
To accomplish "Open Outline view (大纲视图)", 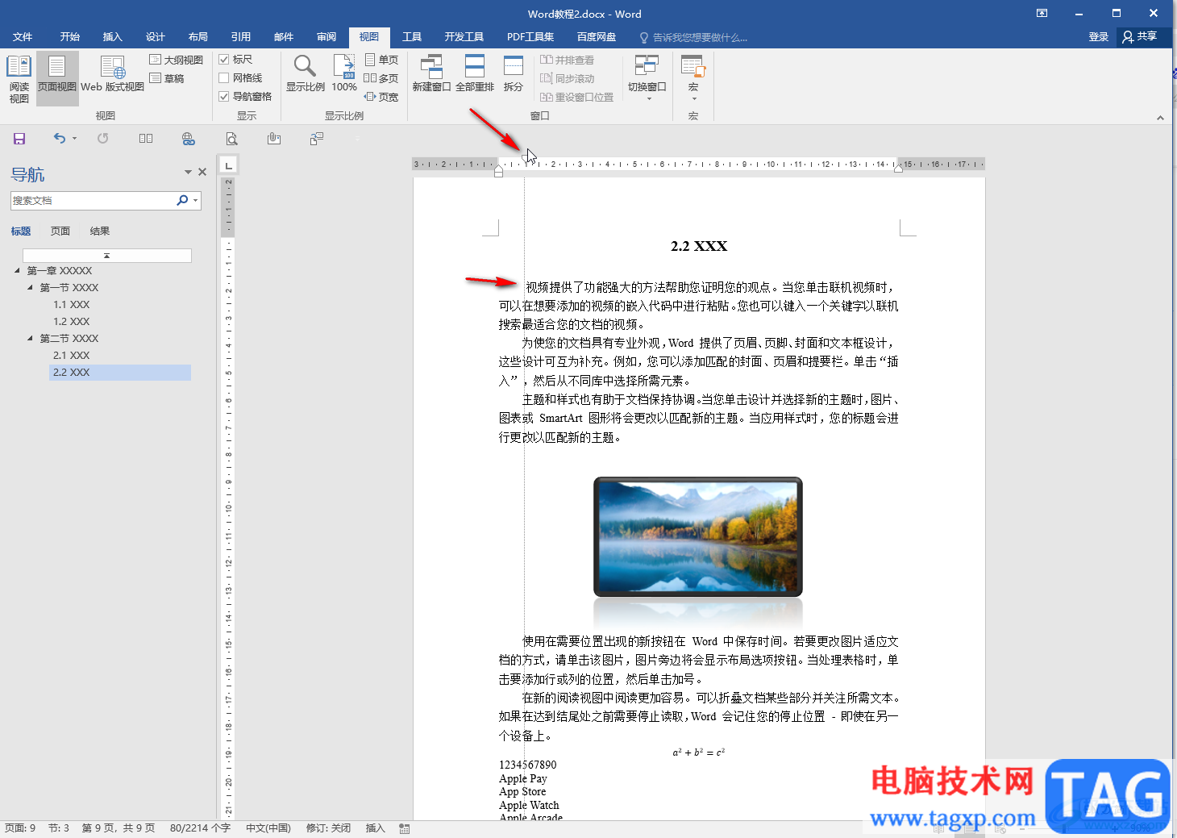I will 176,60.
